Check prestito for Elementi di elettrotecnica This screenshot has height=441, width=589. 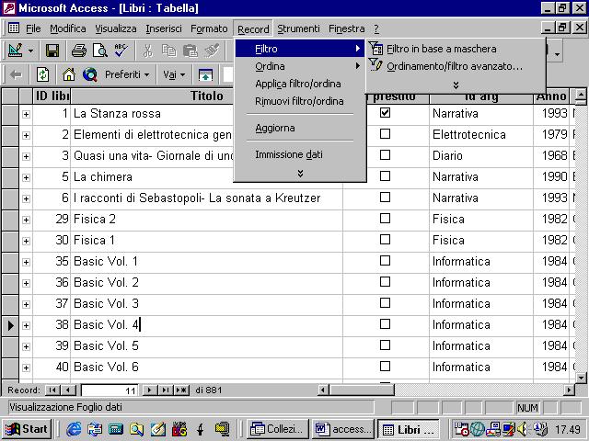[x=385, y=134]
